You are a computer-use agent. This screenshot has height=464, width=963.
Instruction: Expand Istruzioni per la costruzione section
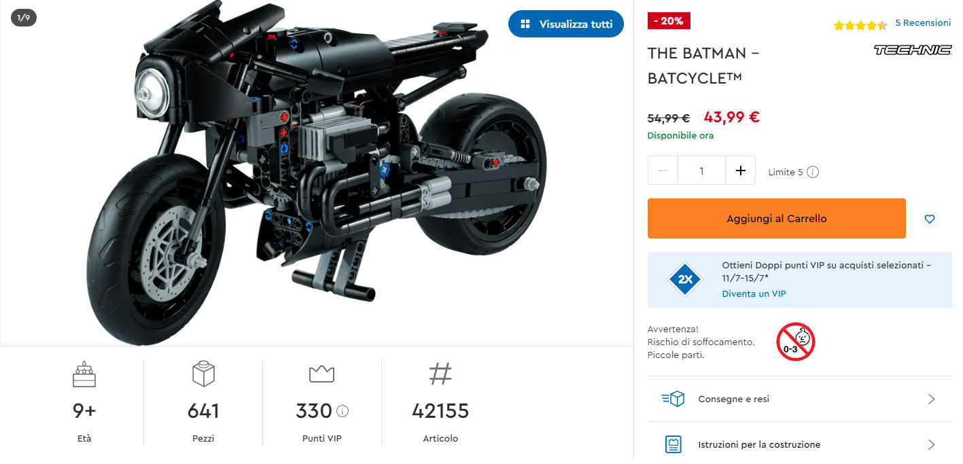[800, 444]
